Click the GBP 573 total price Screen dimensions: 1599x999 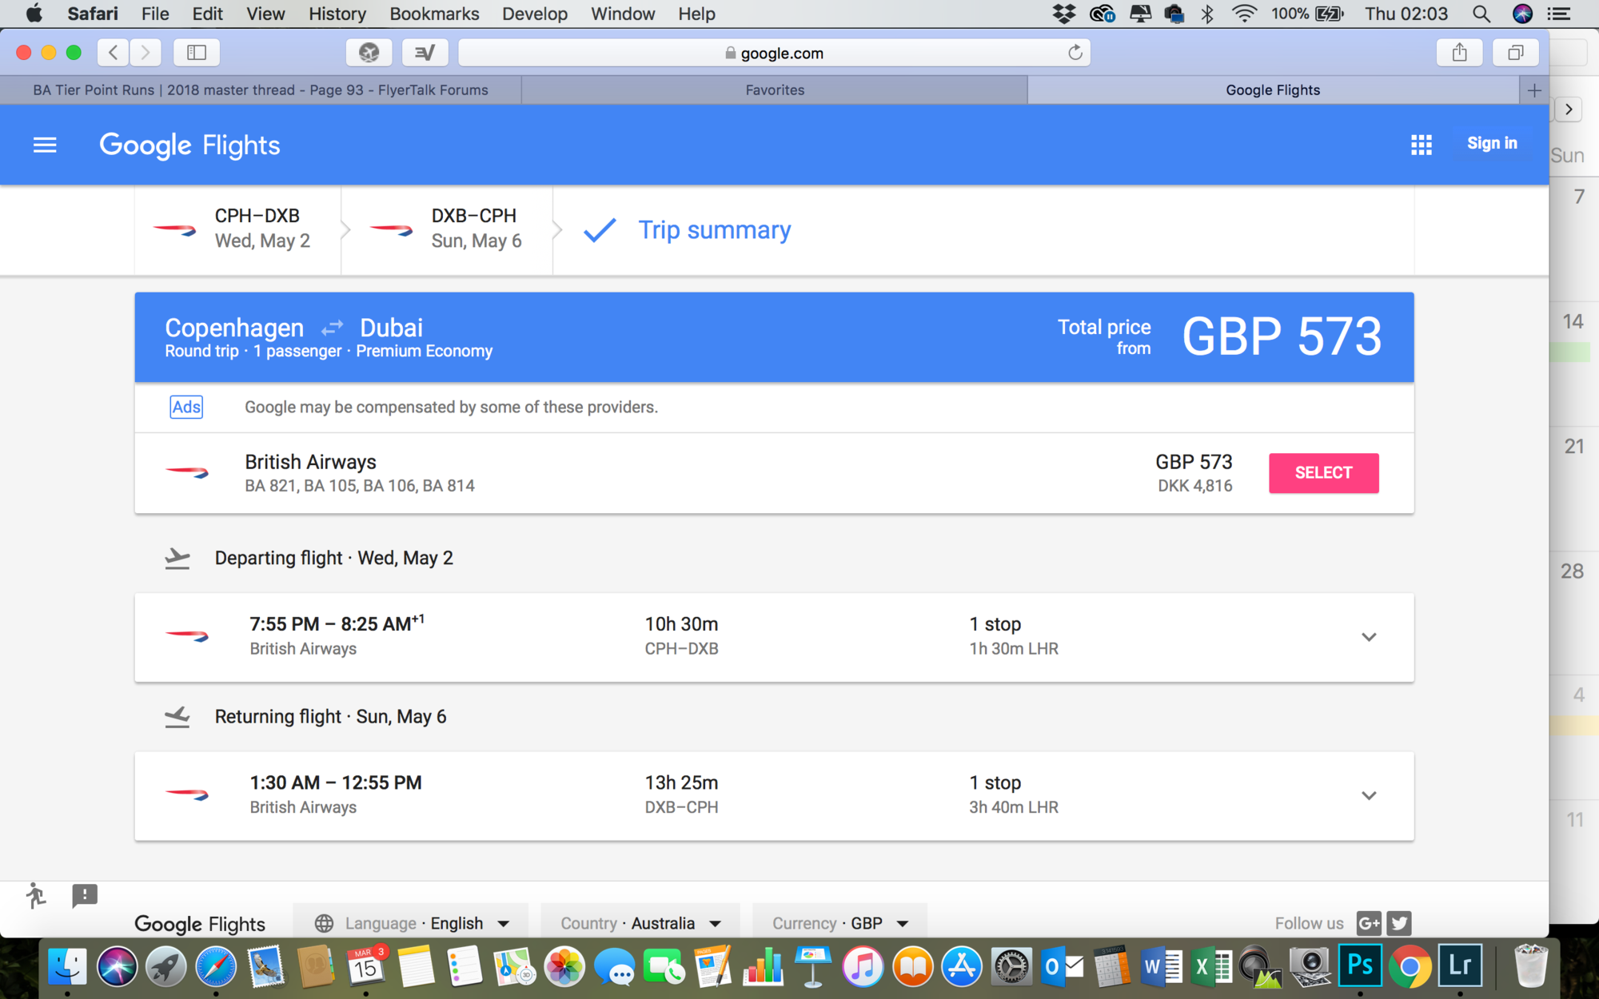[x=1282, y=336]
